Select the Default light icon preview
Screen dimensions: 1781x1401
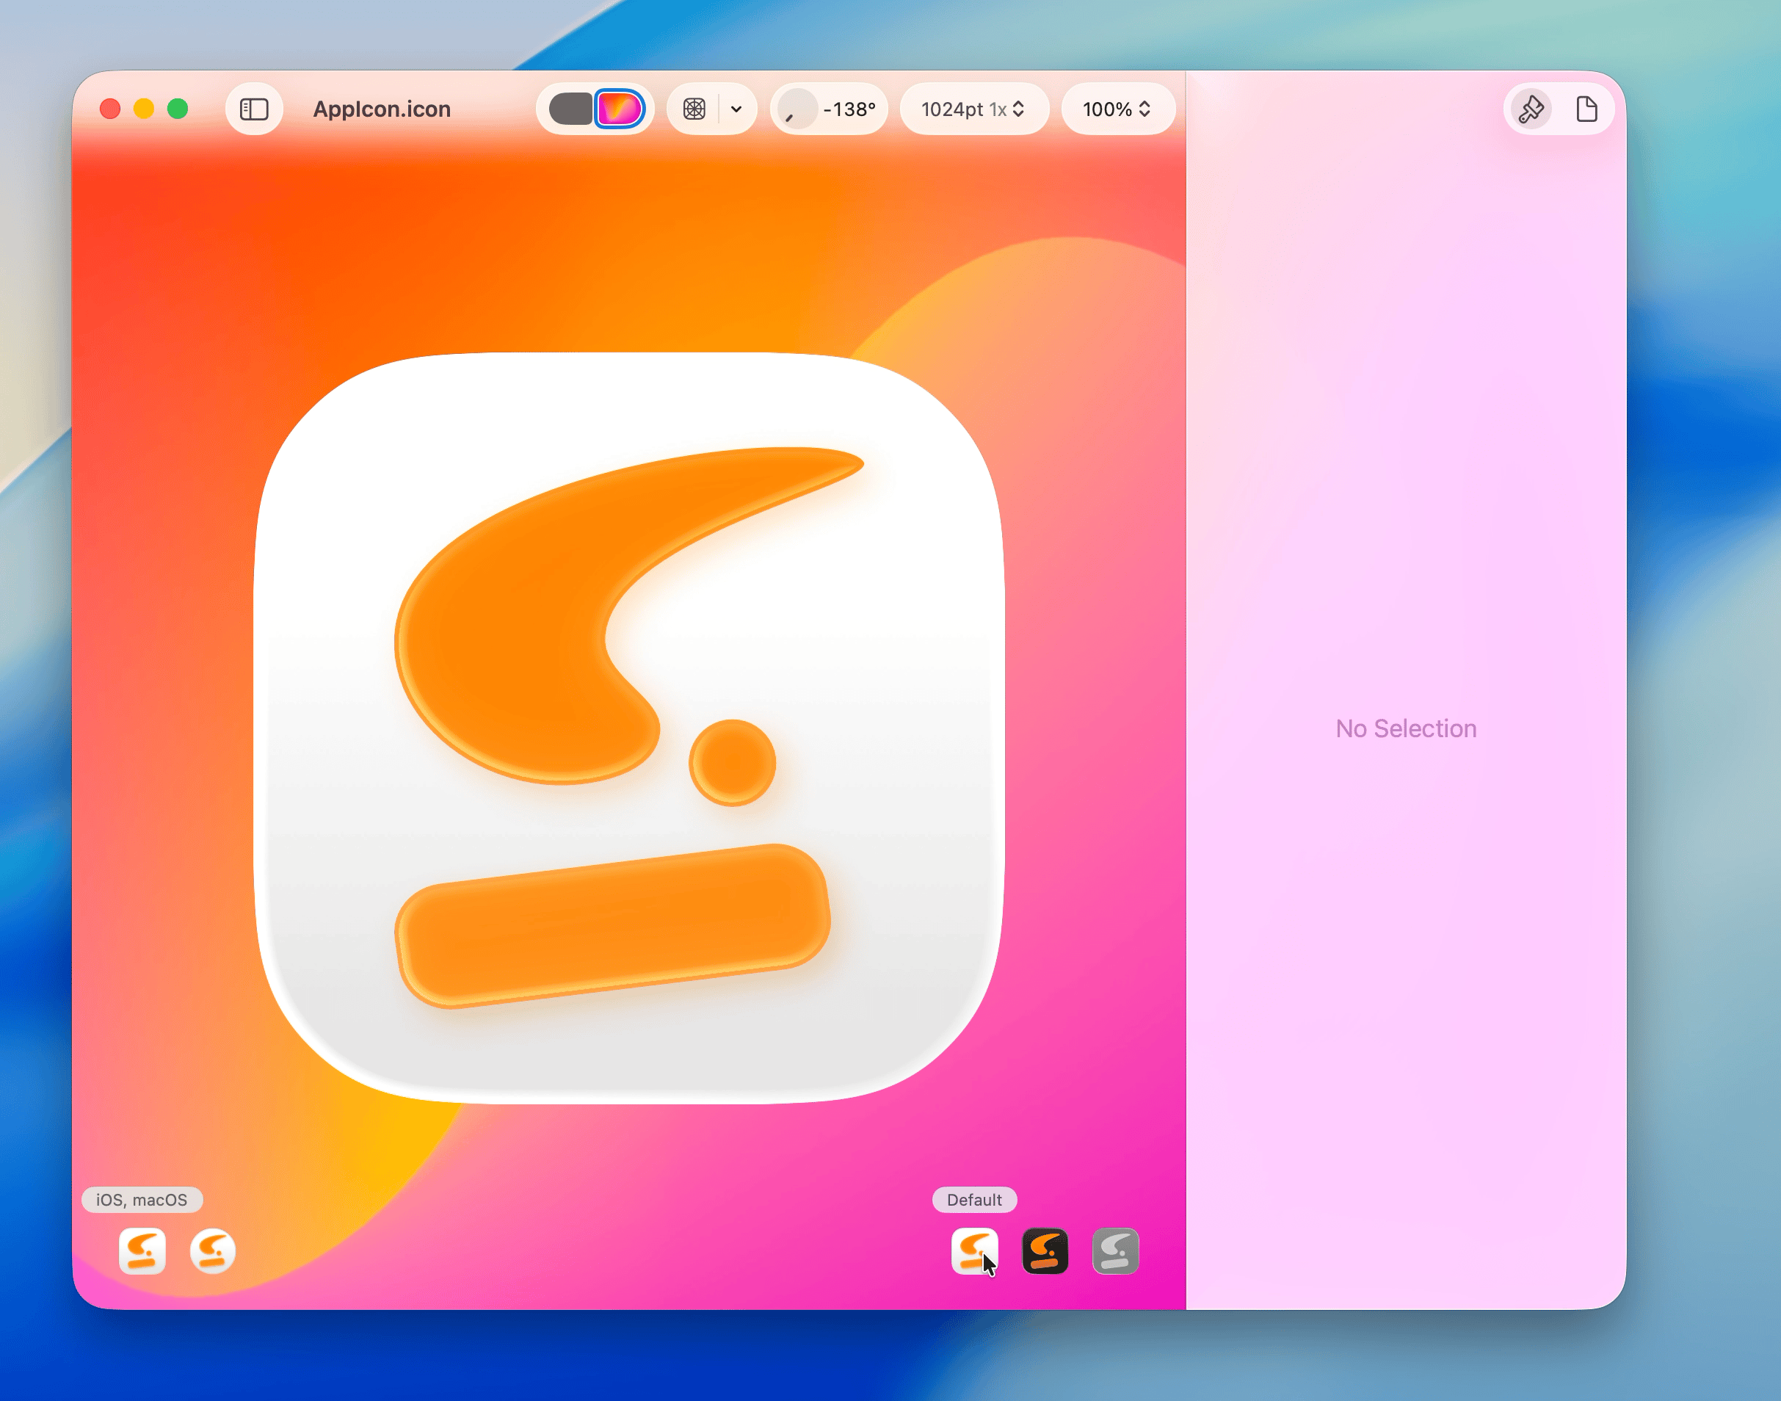point(973,1251)
